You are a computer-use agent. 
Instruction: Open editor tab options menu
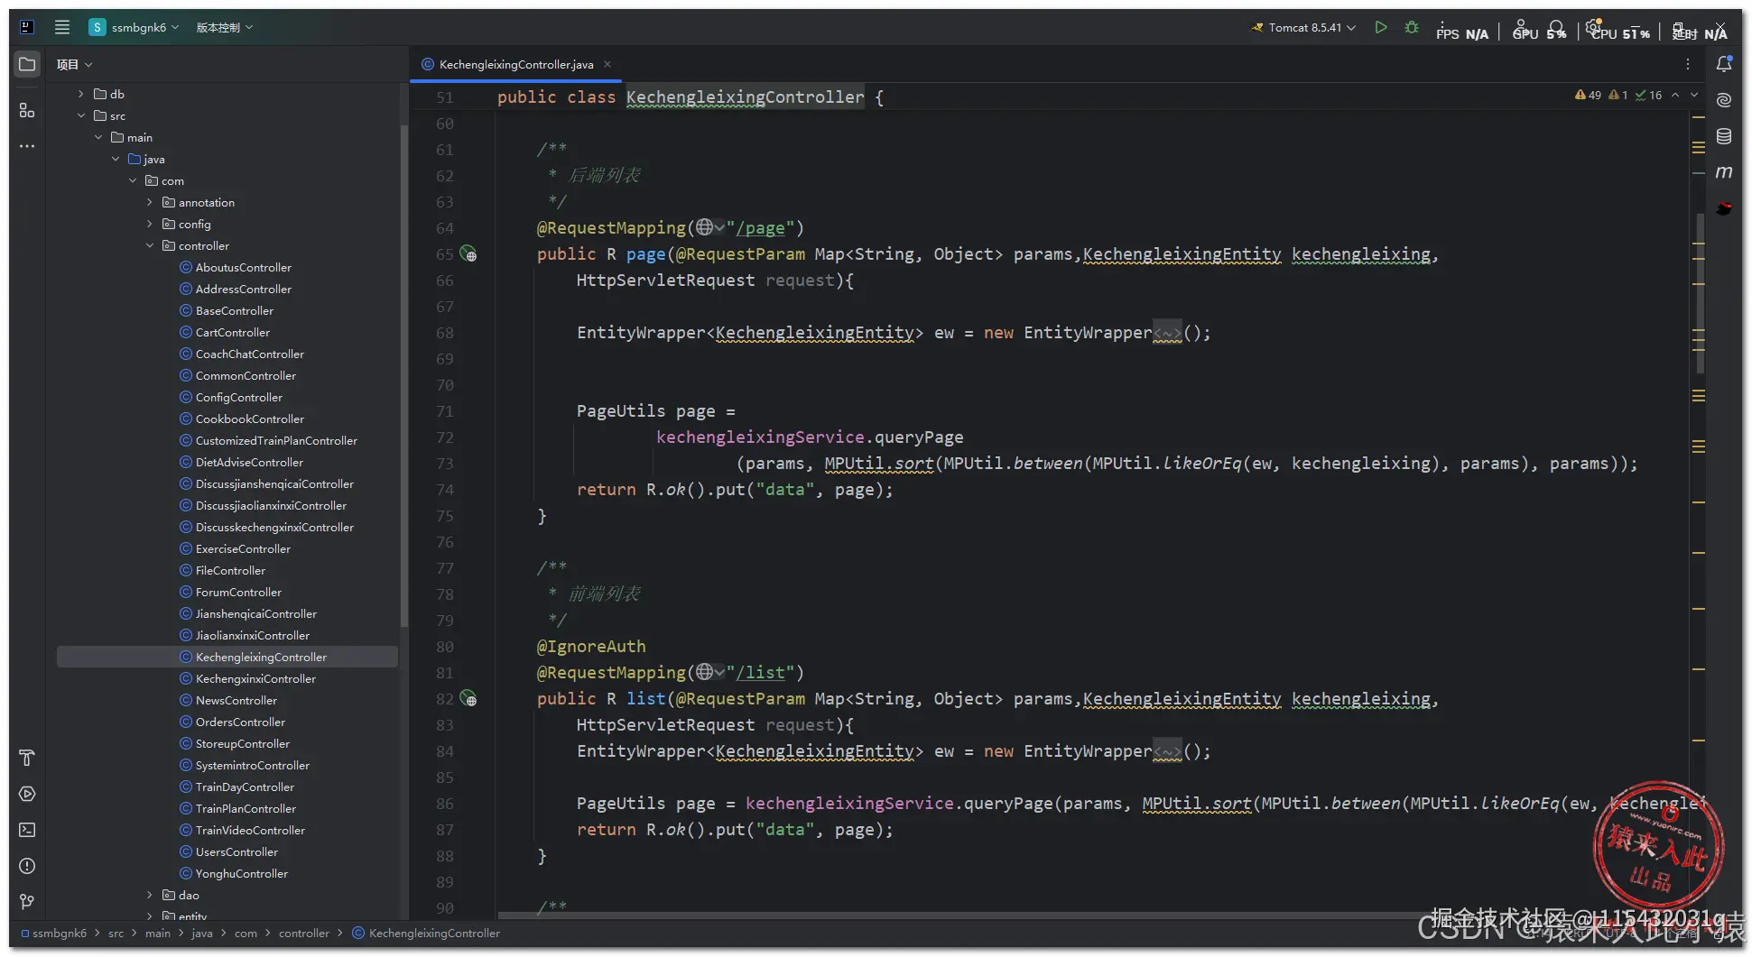[x=1688, y=64]
